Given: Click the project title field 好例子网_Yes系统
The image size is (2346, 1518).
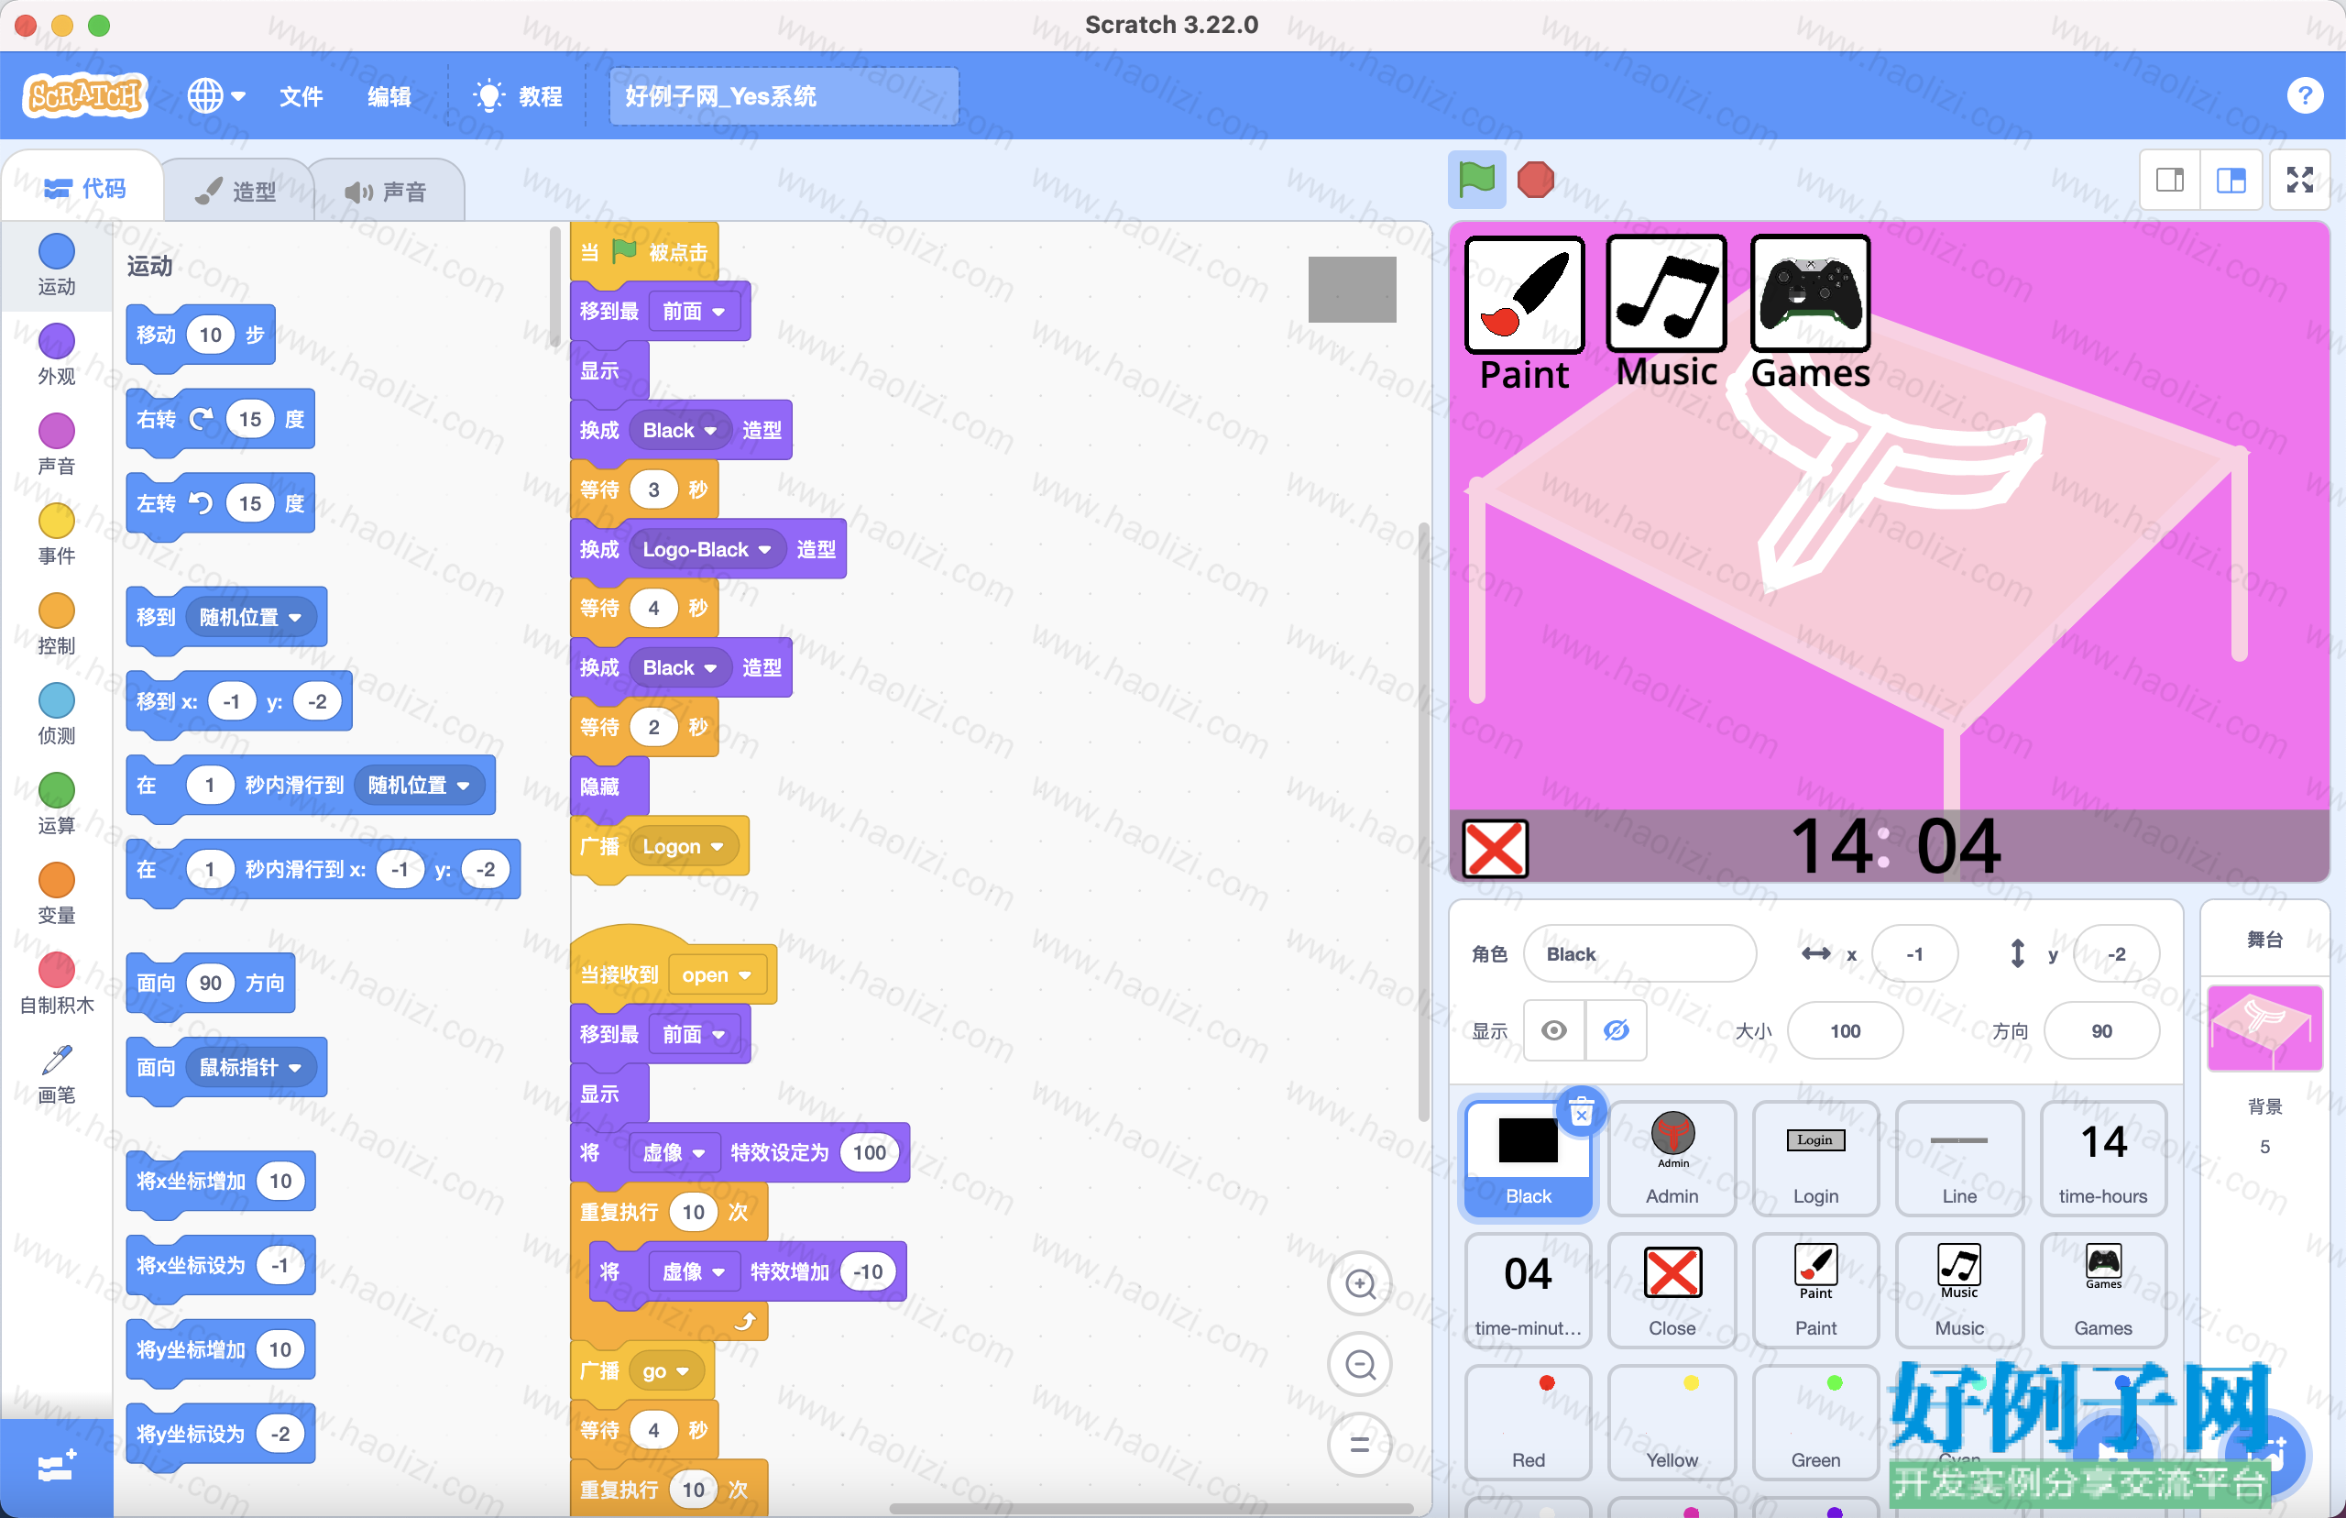Looking at the screenshot, I should pyautogui.click(x=784, y=95).
